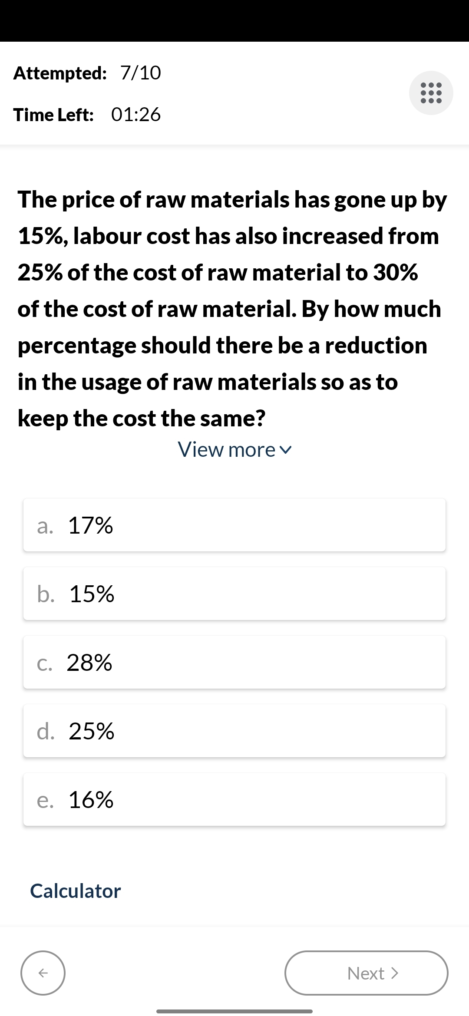Tap the question text body

[x=232, y=309]
